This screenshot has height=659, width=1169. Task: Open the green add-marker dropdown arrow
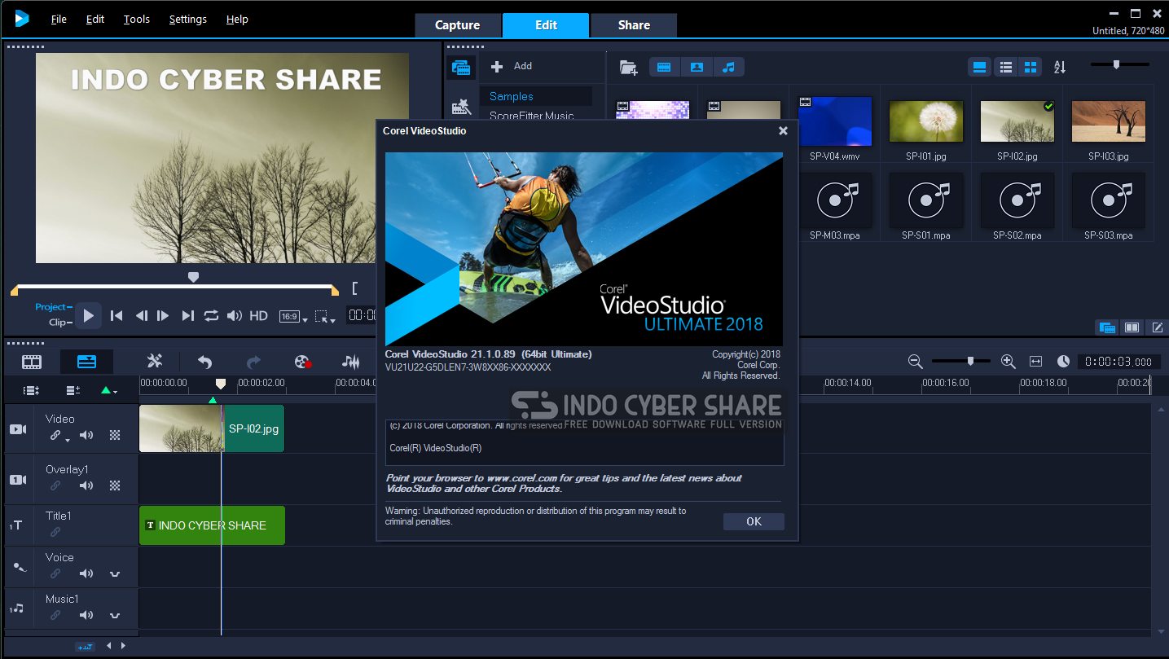point(108,391)
